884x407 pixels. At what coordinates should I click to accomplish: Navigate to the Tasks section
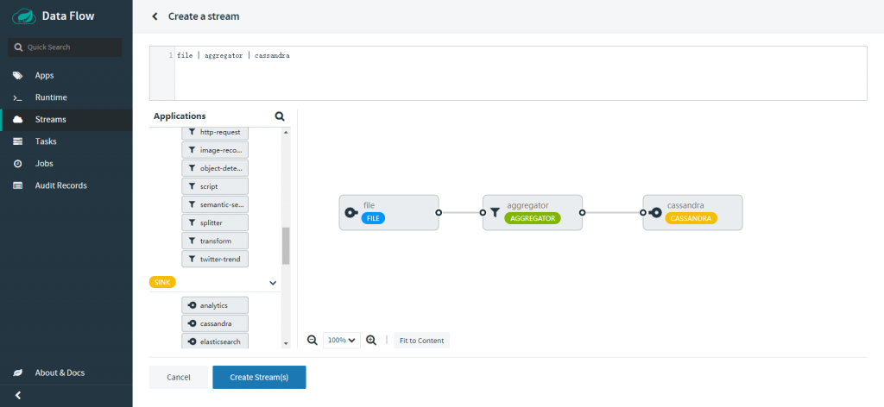pyautogui.click(x=46, y=141)
